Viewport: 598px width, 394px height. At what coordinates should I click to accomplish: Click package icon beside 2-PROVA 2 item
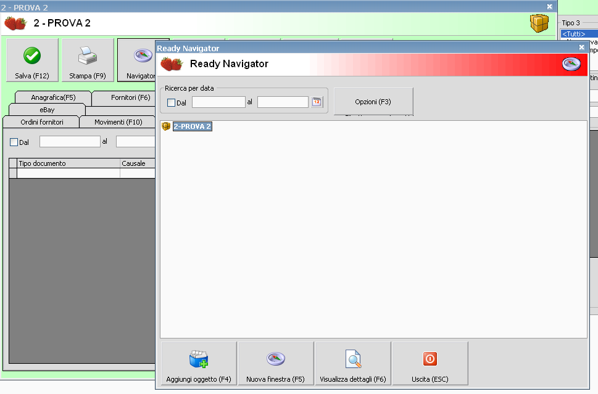(x=166, y=126)
